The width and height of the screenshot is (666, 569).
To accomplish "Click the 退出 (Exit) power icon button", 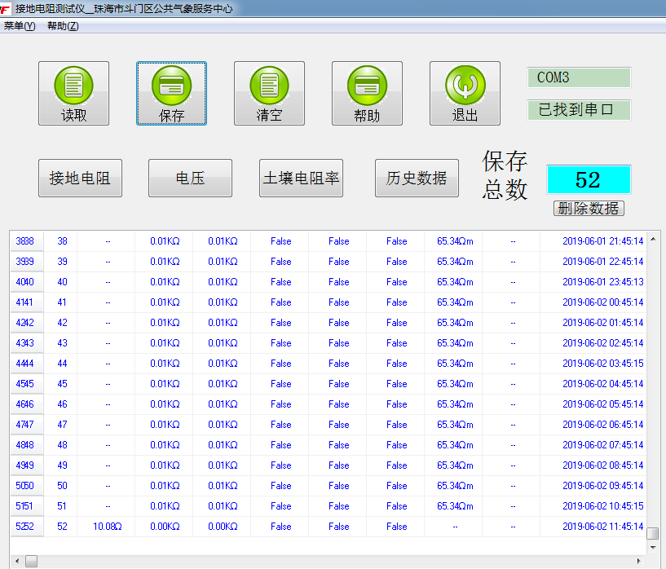I will (465, 93).
